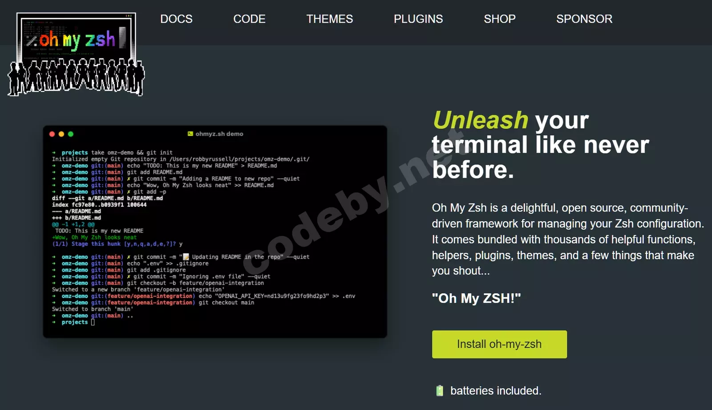Click the "git checkout -b feature/openai-integration" command

195,283
